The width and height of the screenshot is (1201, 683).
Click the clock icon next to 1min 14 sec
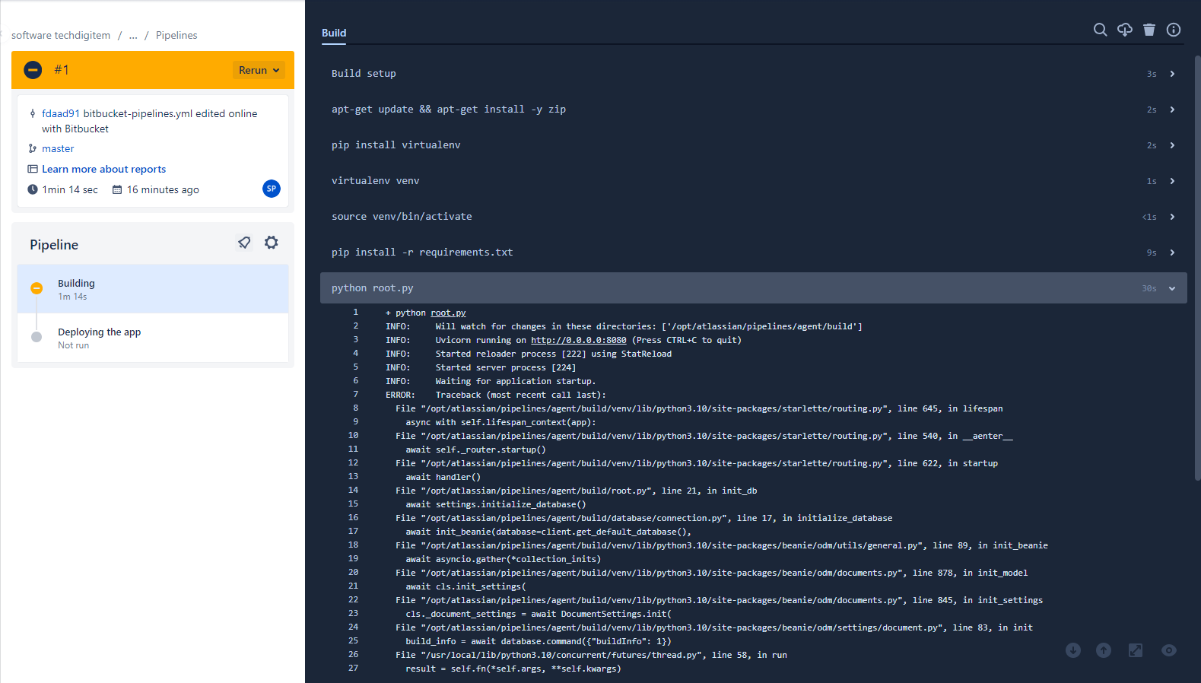33,189
